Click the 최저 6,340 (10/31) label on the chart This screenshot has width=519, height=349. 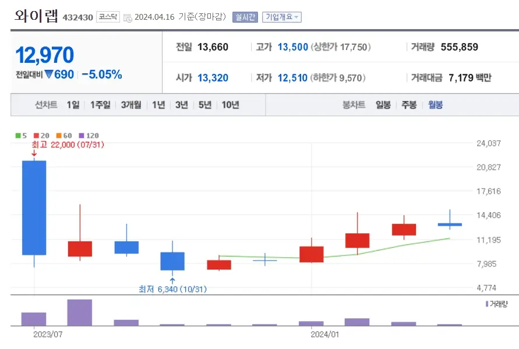[x=172, y=289]
